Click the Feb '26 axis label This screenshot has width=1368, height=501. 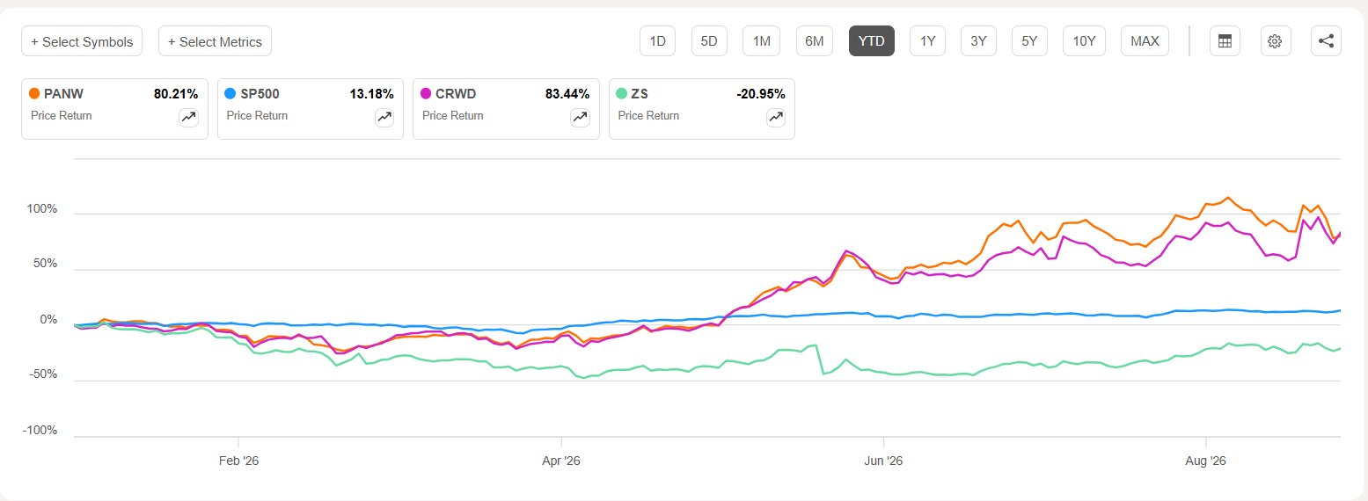point(238,461)
